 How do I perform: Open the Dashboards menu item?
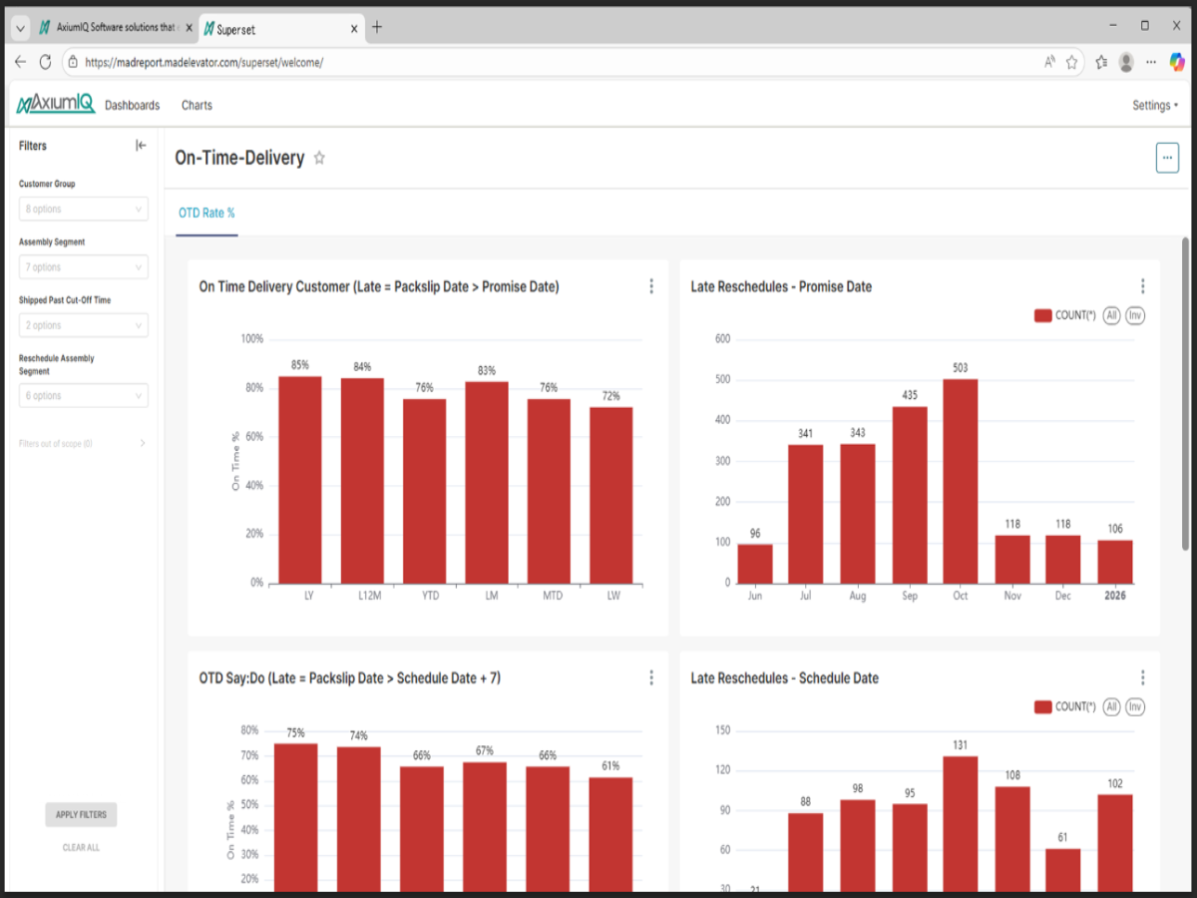[x=132, y=105]
